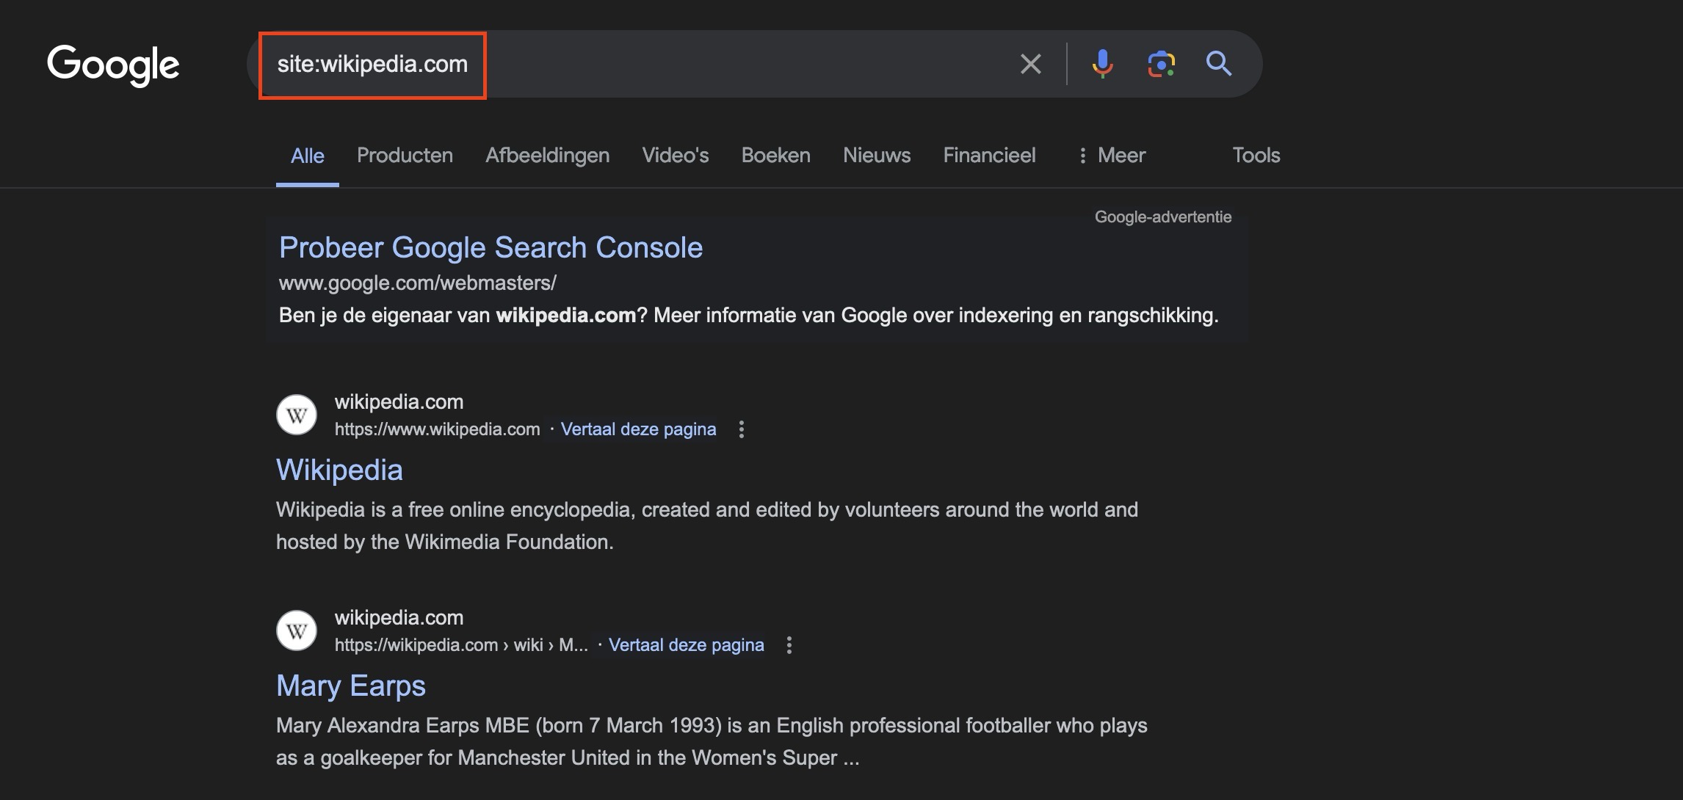Expand the Meer menu

pos(1112,156)
